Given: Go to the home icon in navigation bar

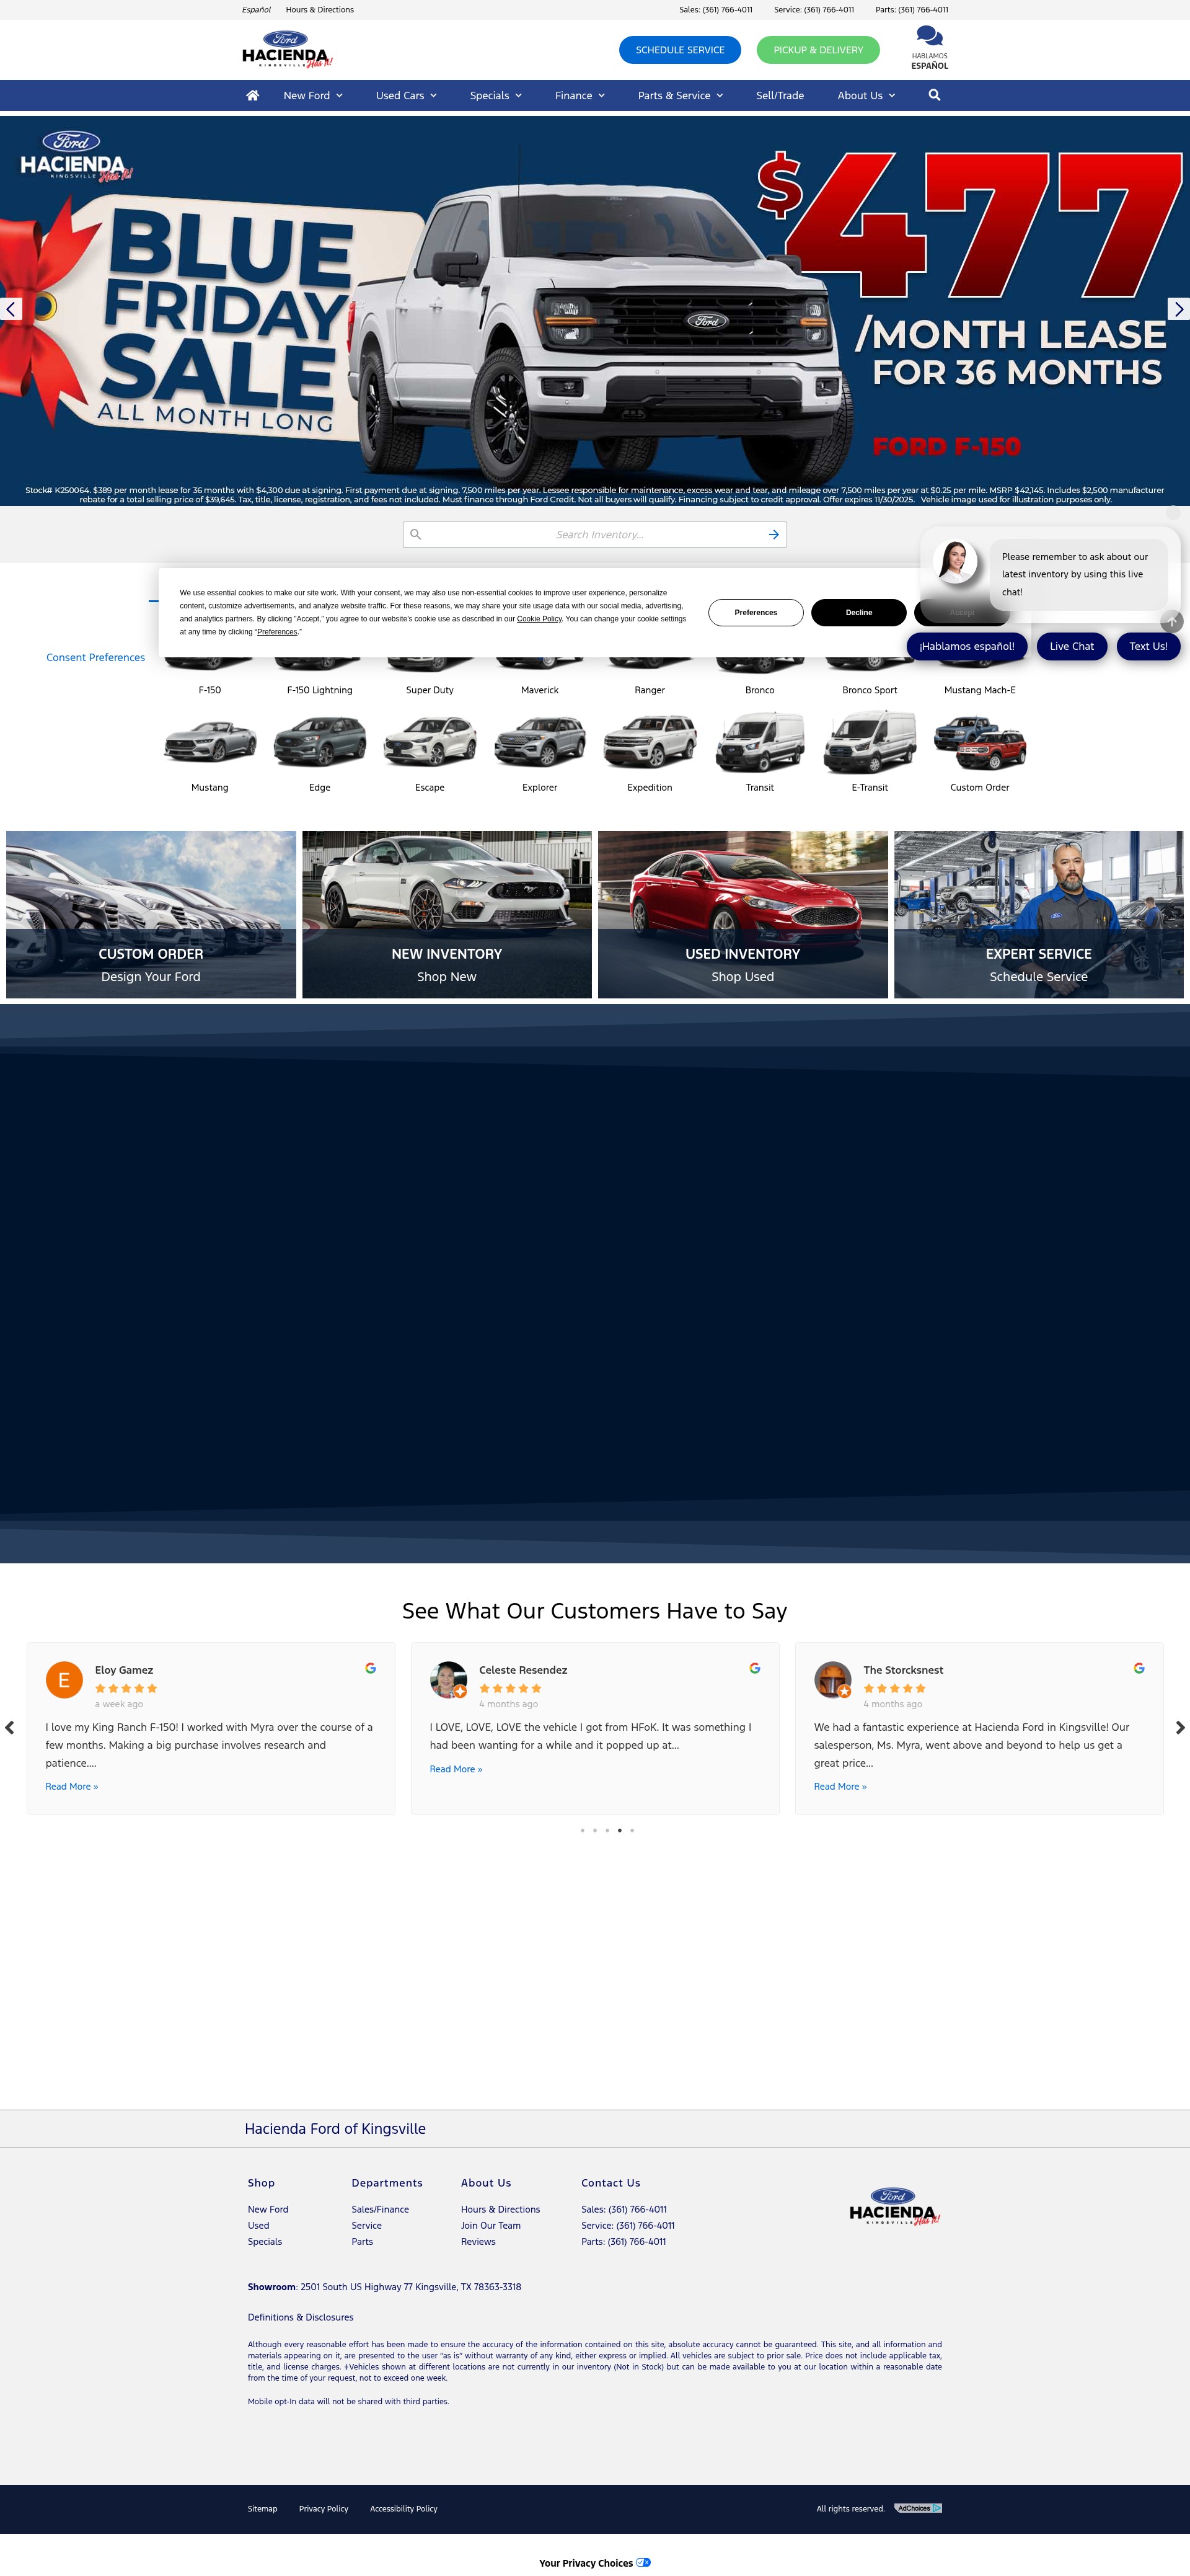Looking at the screenshot, I should coord(253,95).
